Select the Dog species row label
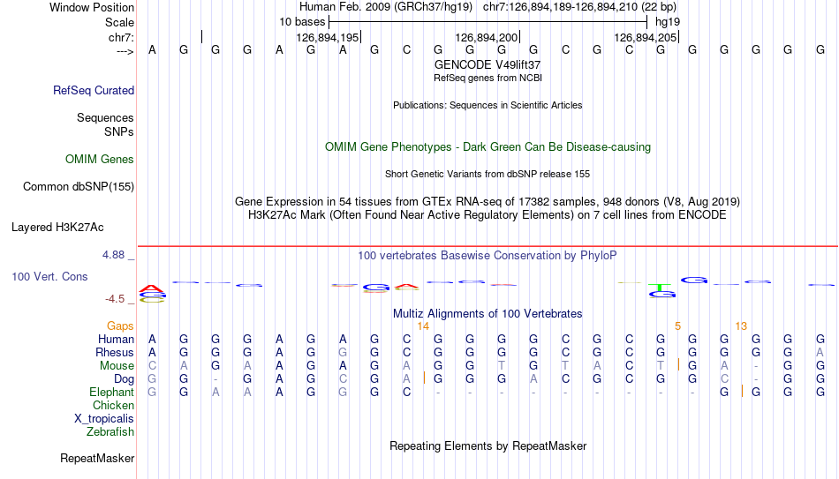 click(x=124, y=379)
